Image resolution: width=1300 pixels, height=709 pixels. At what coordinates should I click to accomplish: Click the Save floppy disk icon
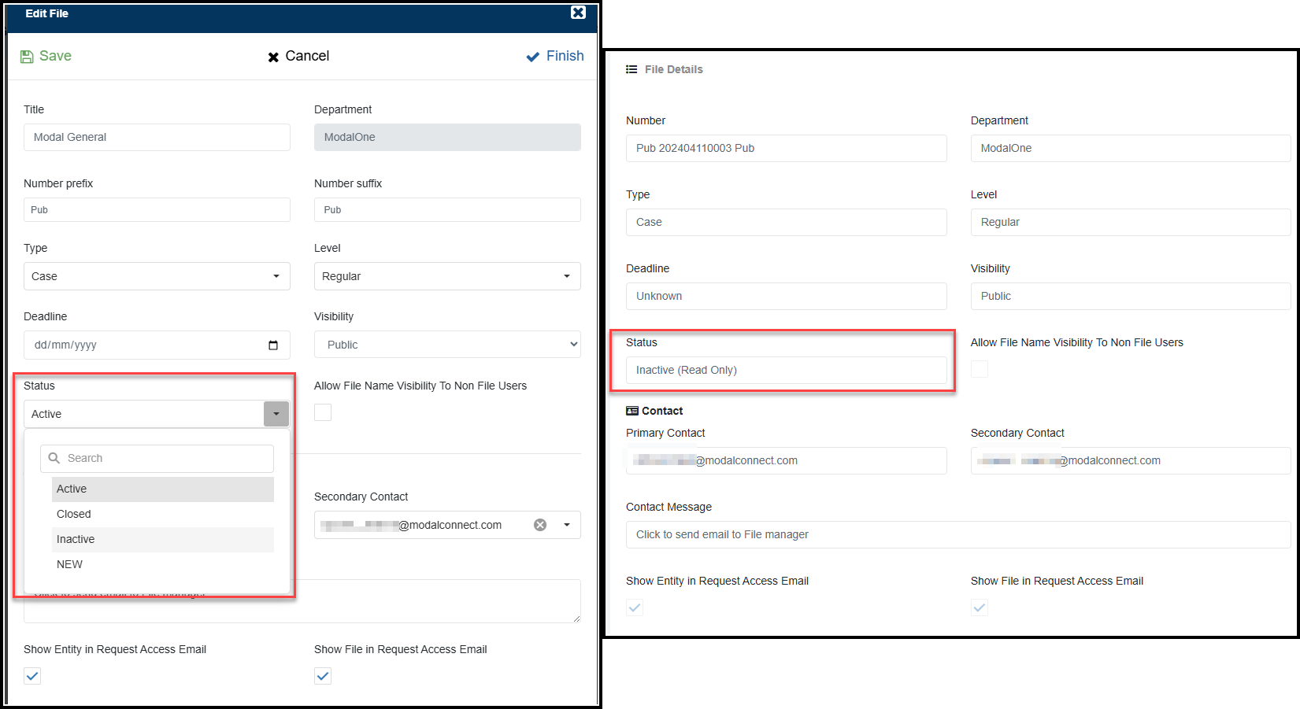point(27,57)
